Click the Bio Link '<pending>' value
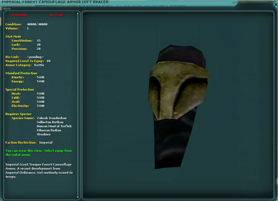This screenshot has height=201, width=278. [35, 57]
